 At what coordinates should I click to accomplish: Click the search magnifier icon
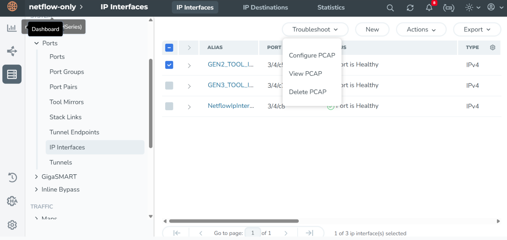(x=390, y=8)
